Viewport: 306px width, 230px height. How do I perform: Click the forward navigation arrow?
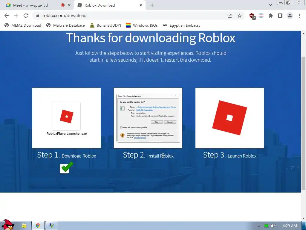pos(16,16)
